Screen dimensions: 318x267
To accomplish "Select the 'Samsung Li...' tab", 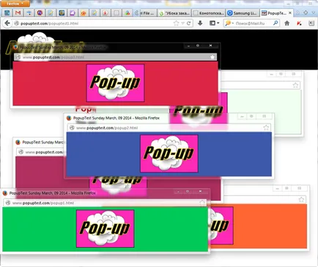I will click(x=242, y=13).
